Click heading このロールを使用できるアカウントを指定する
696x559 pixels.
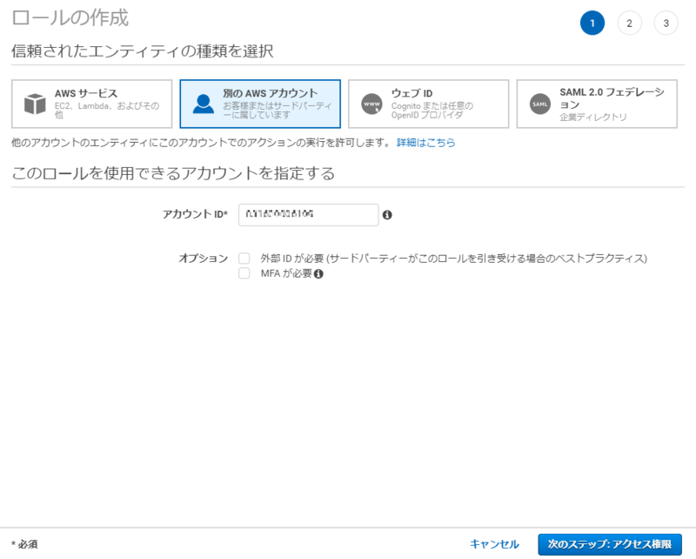[173, 173]
